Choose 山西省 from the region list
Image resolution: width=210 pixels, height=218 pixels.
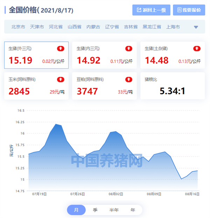coord(75,27)
